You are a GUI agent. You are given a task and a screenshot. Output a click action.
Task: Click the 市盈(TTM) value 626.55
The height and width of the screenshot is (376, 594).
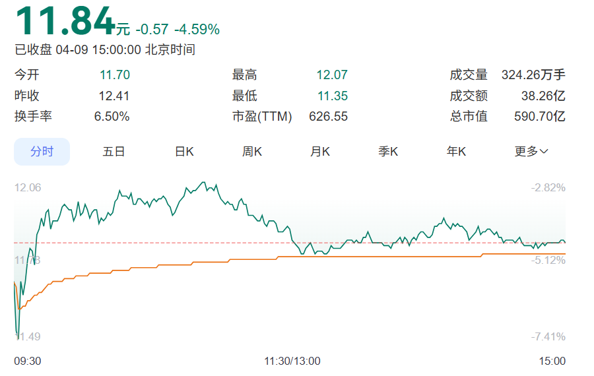(x=328, y=117)
